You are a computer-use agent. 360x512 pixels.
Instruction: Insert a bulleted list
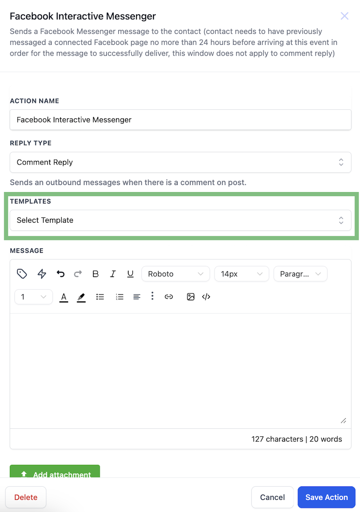click(x=100, y=297)
